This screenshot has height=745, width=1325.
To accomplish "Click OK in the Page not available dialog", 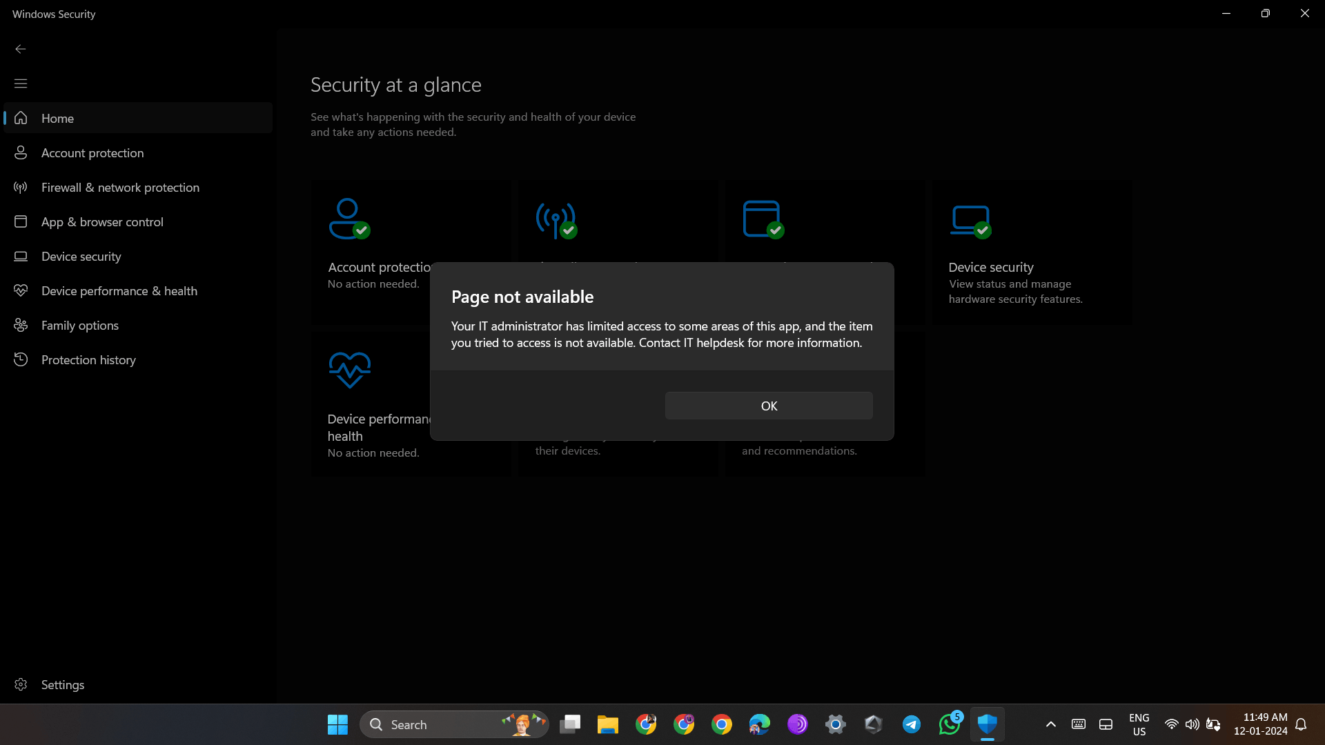I will coord(768,406).
